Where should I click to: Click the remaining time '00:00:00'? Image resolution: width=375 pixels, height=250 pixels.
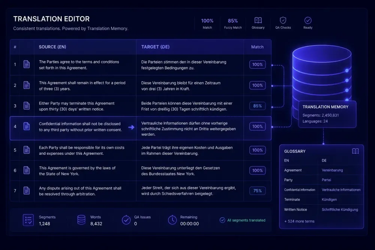[189, 224]
